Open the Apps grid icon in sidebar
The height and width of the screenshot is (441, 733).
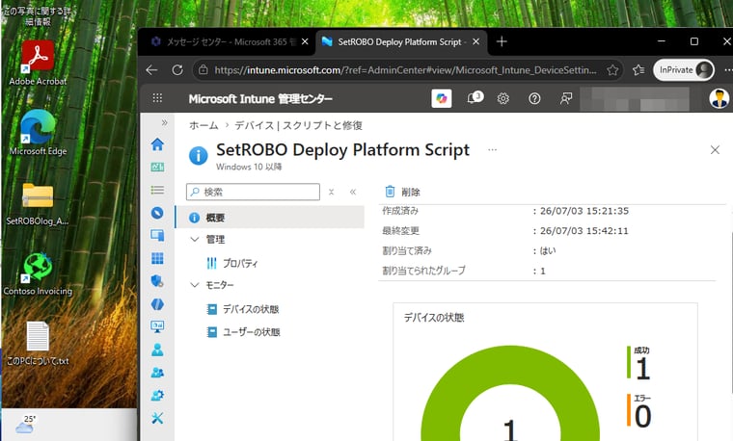click(x=157, y=258)
